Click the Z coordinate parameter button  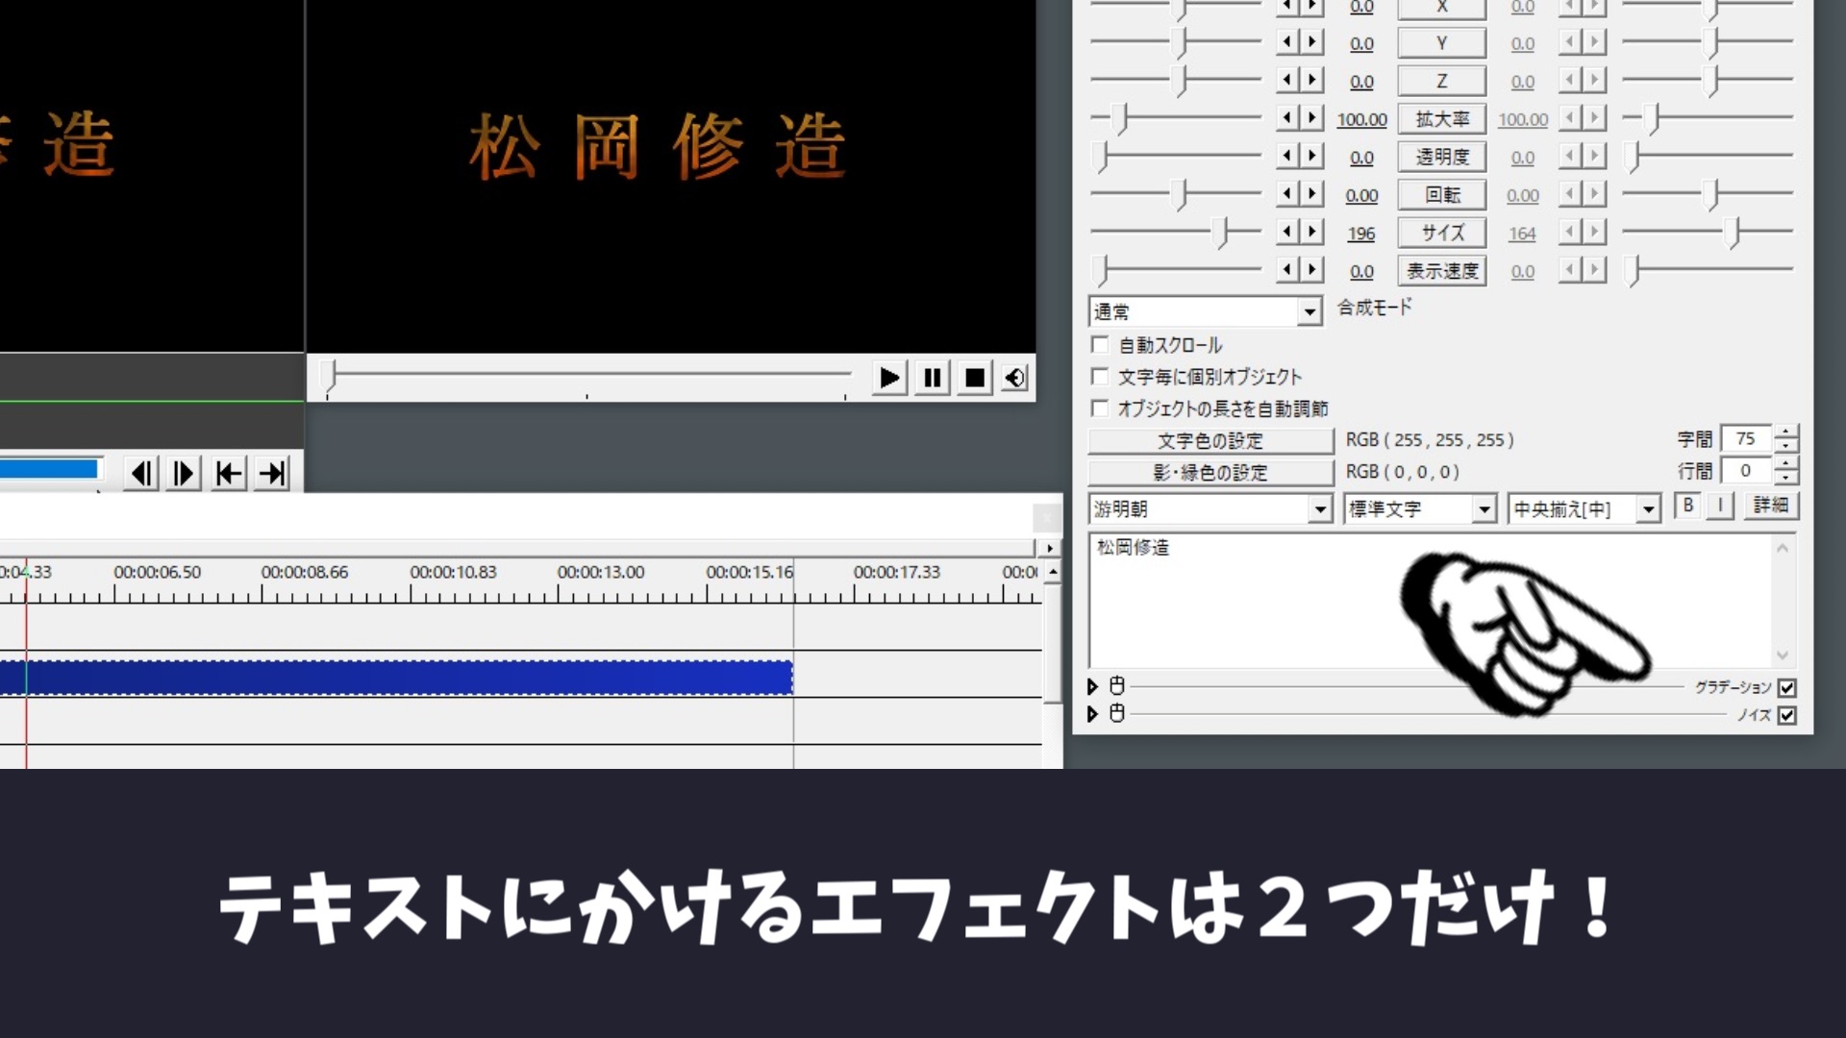click(1441, 81)
